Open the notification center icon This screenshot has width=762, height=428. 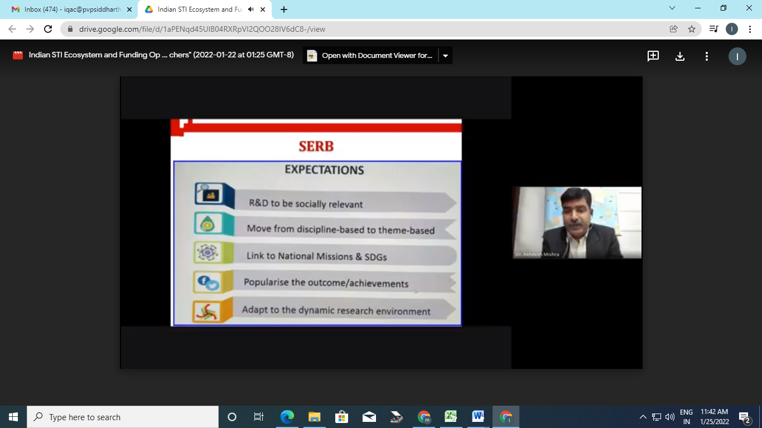click(x=744, y=417)
